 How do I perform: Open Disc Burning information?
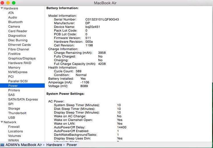(18, 40)
